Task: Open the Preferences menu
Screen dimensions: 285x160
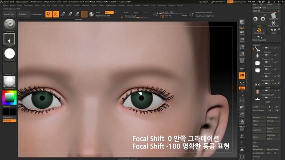Action: click(111, 5)
